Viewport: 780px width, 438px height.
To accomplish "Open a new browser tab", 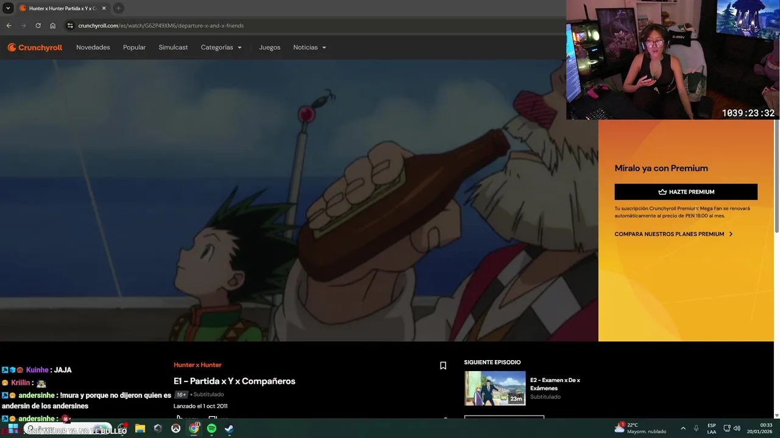I will [x=118, y=8].
